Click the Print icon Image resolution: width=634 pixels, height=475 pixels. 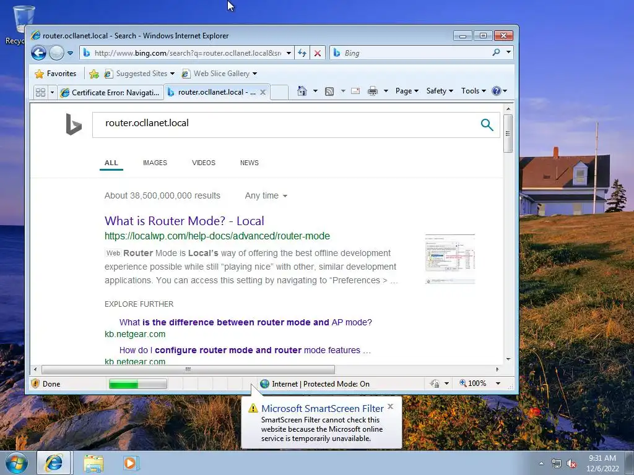(372, 91)
